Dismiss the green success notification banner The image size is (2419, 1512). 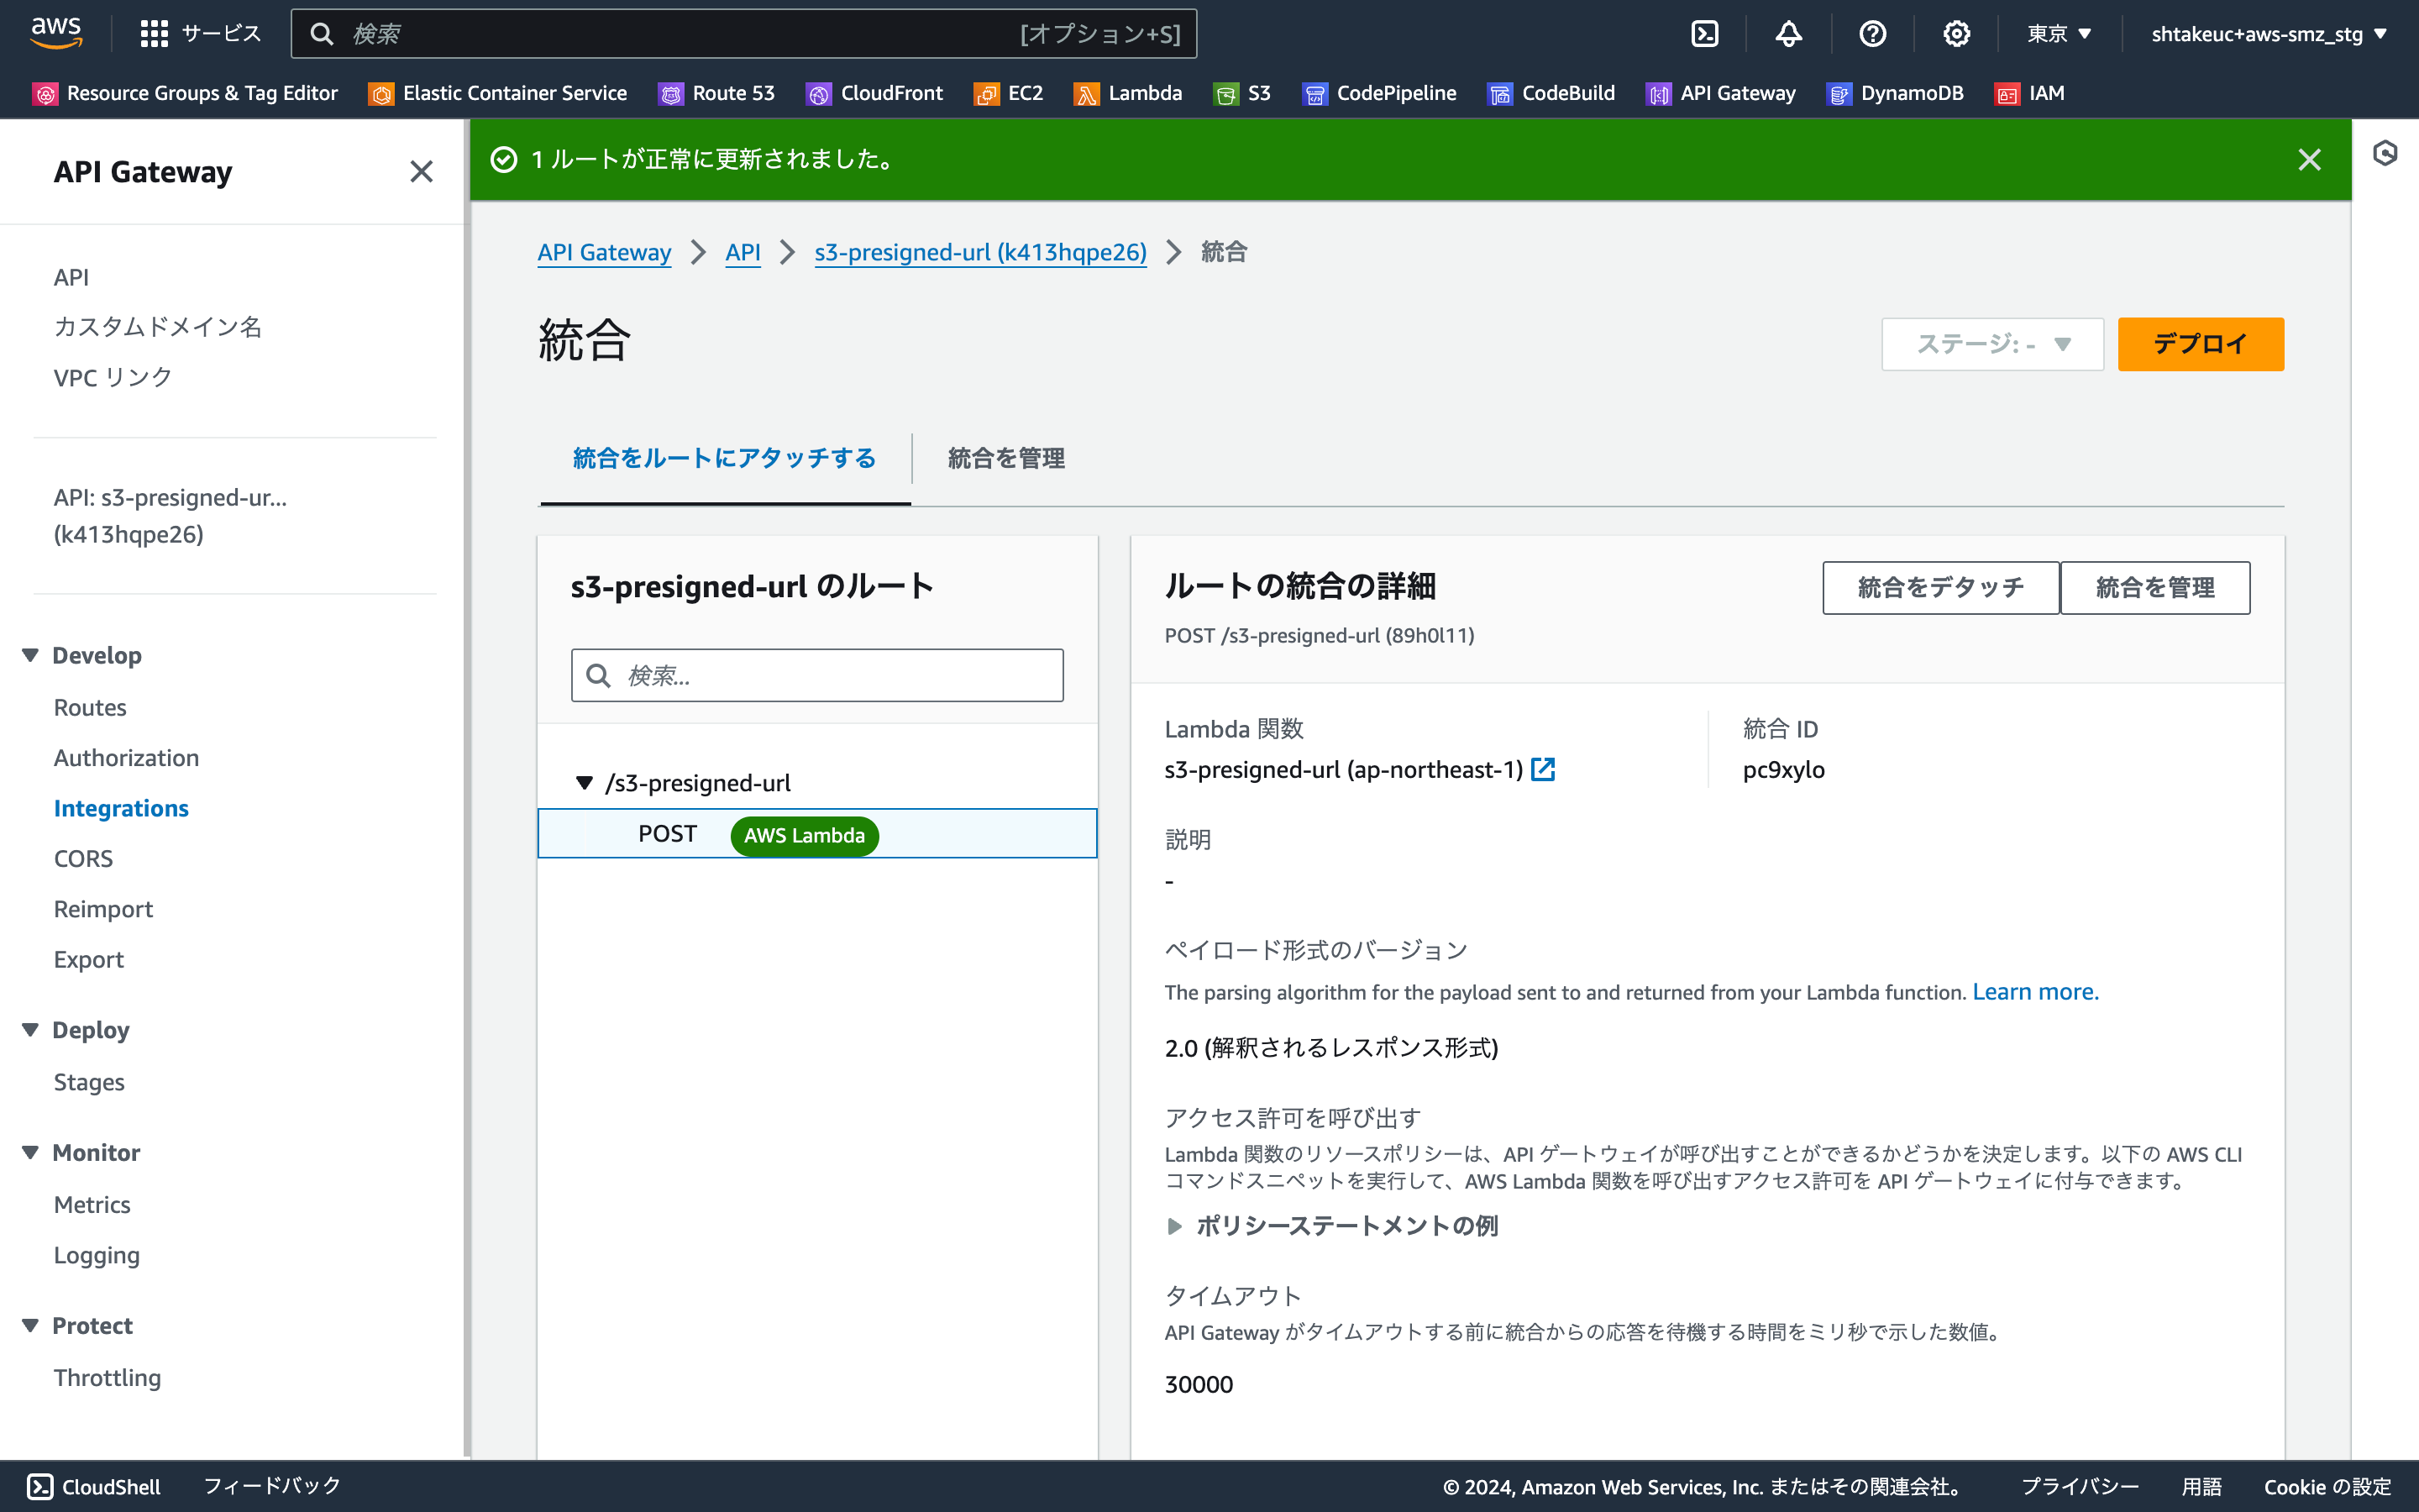tap(2309, 160)
